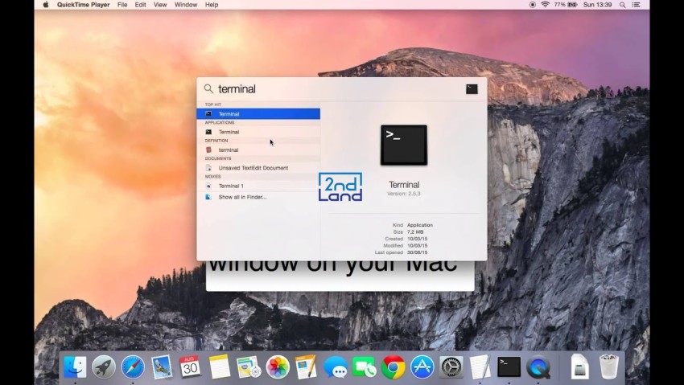Screen dimensions: 684x385
Task: Open the Trash in the Dock
Action: [608, 367]
